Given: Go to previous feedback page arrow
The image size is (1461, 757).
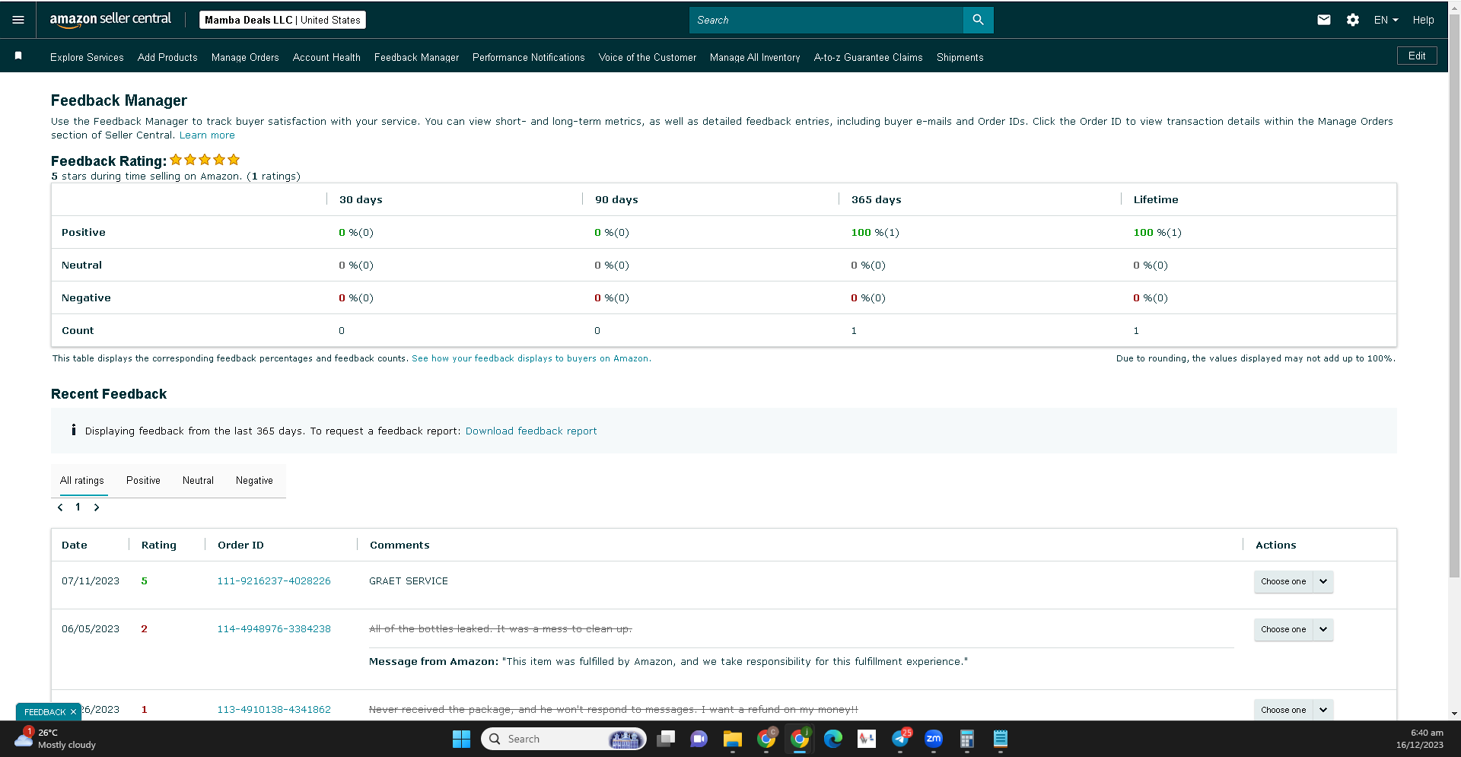Looking at the screenshot, I should pyautogui.click(x=60, y=507).
